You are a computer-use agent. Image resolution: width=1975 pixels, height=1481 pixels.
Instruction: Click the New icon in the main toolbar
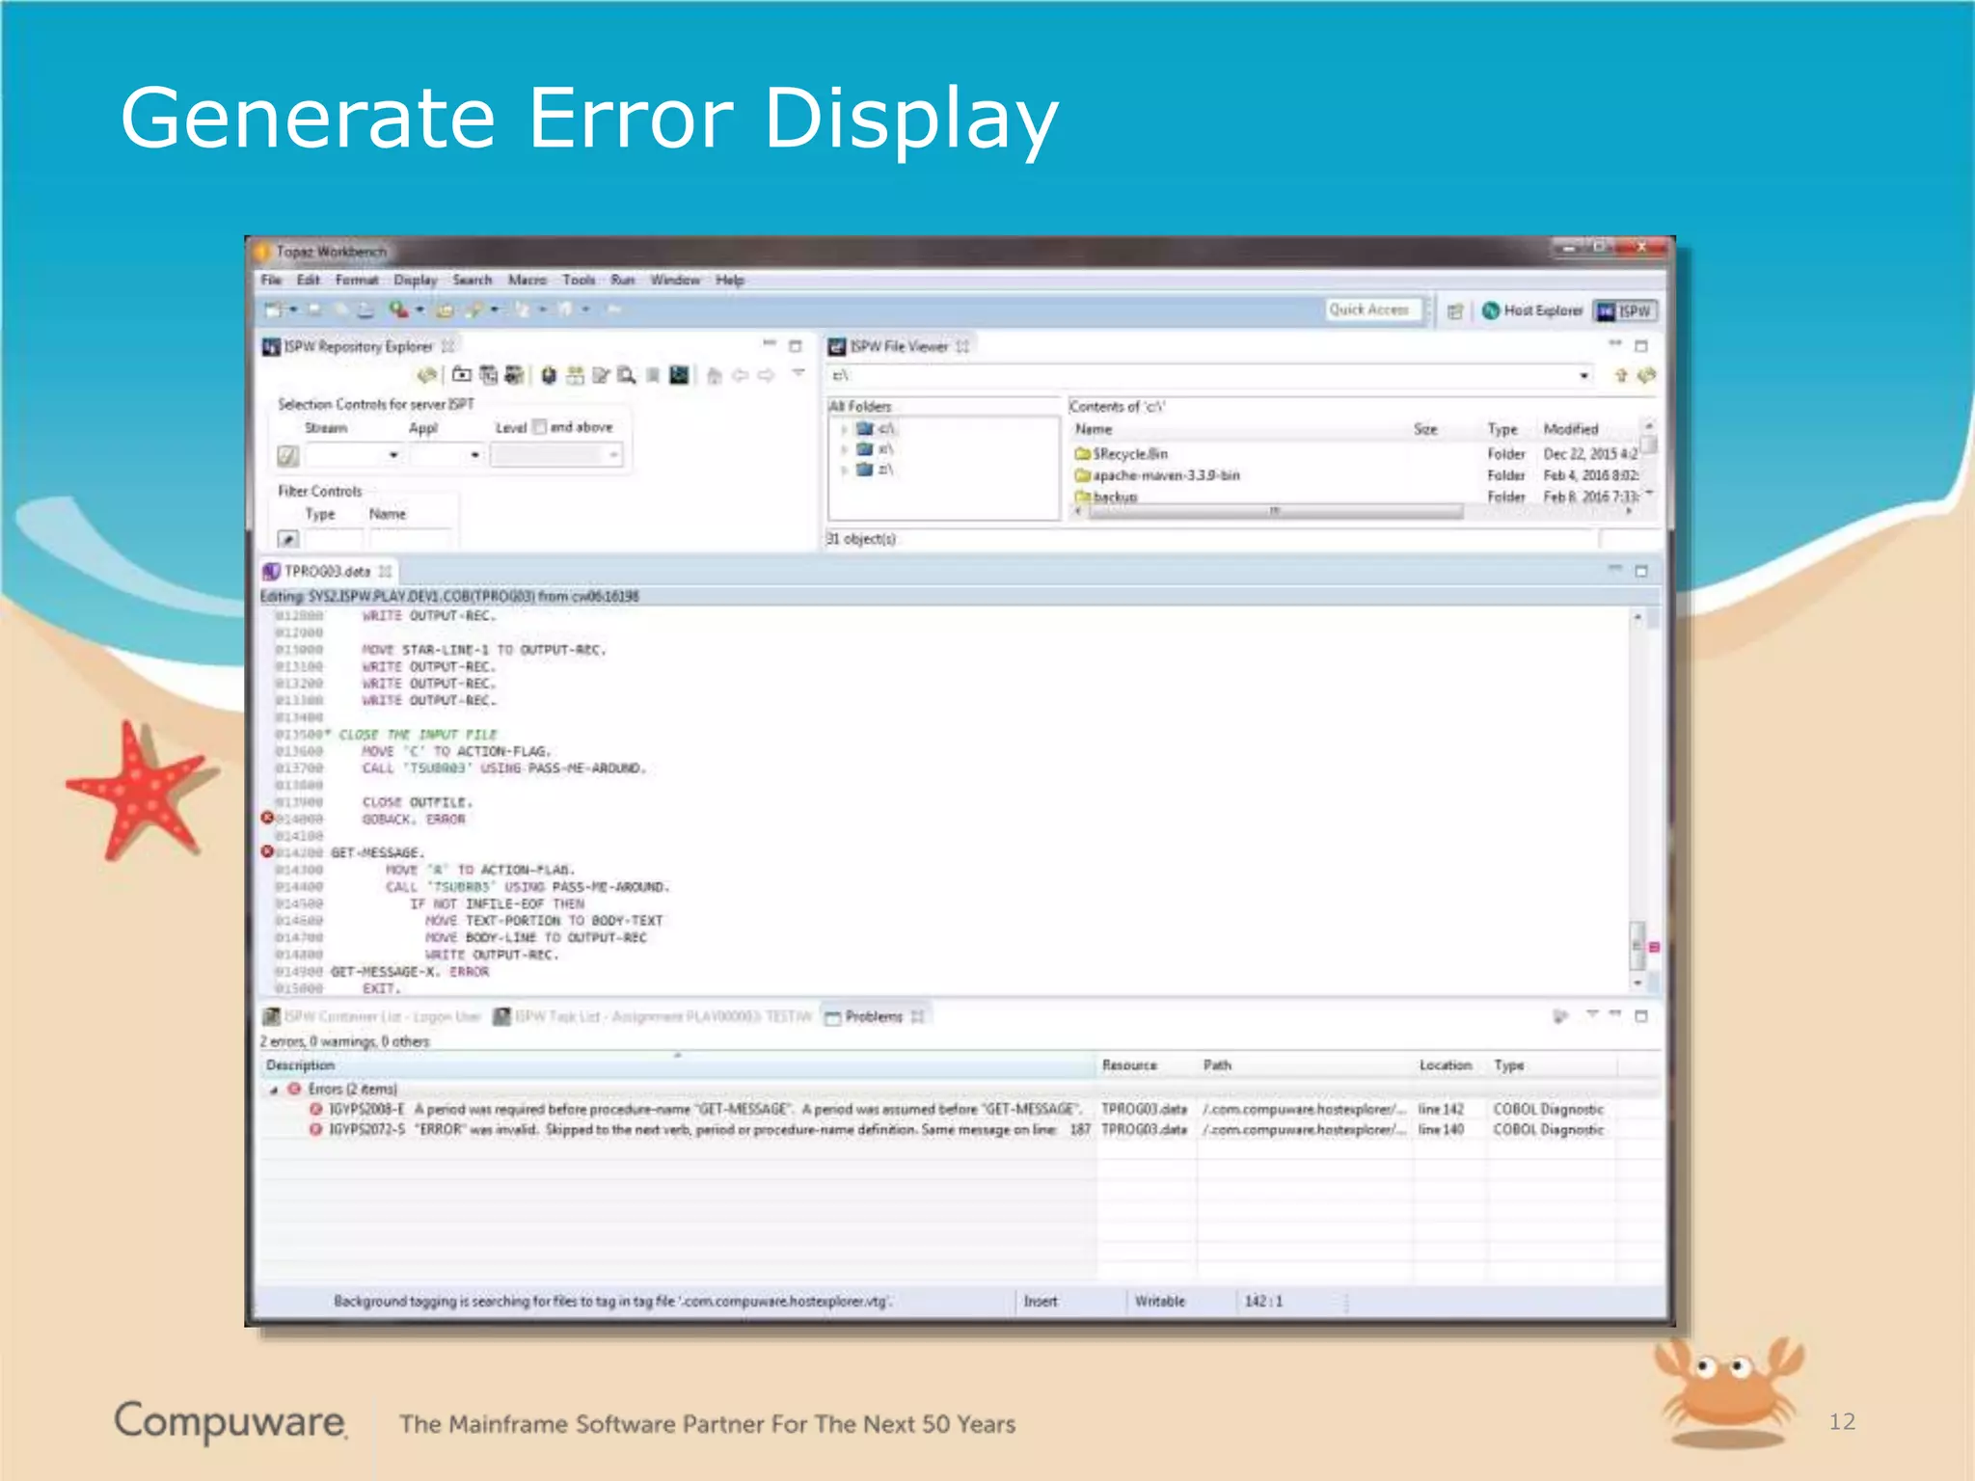pyautogui.click(x=274, y=310)
